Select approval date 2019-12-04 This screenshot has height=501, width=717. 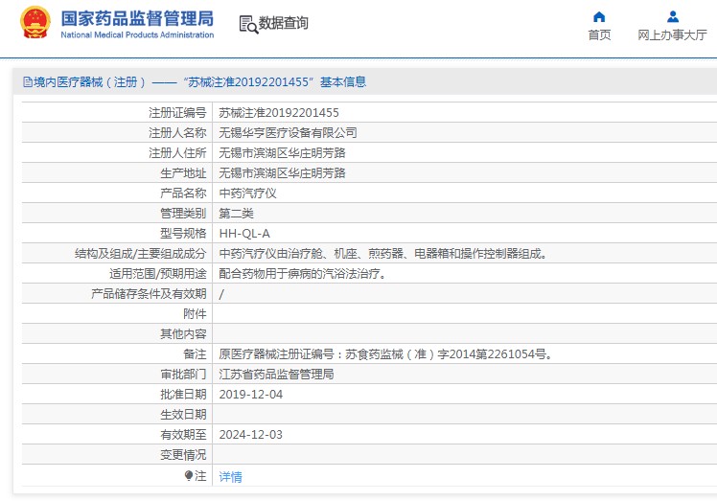point(250,394)
